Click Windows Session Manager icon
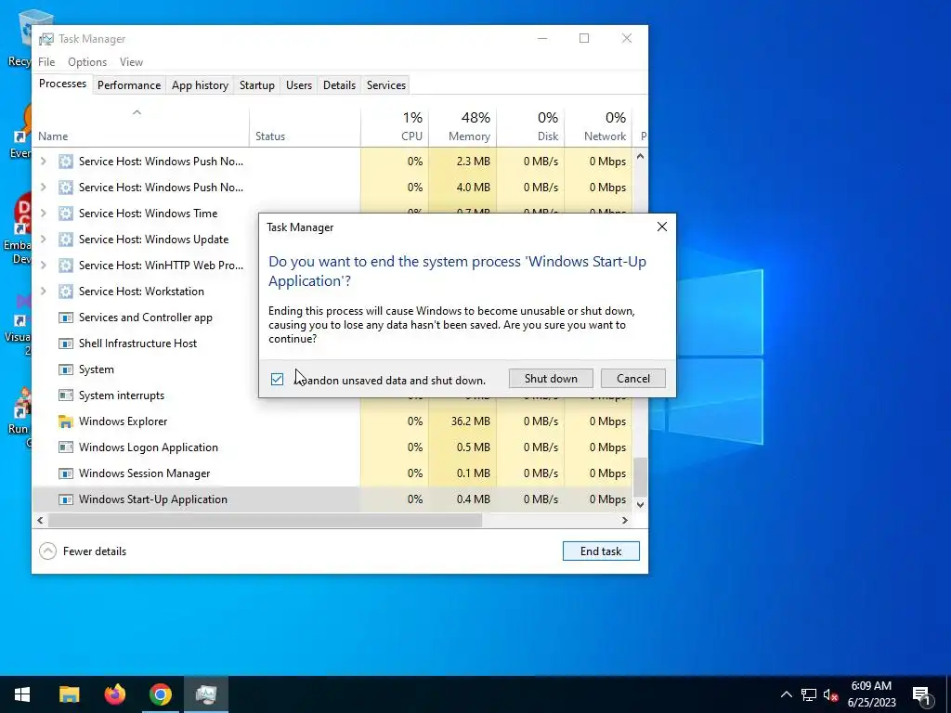 pos(66,473)
